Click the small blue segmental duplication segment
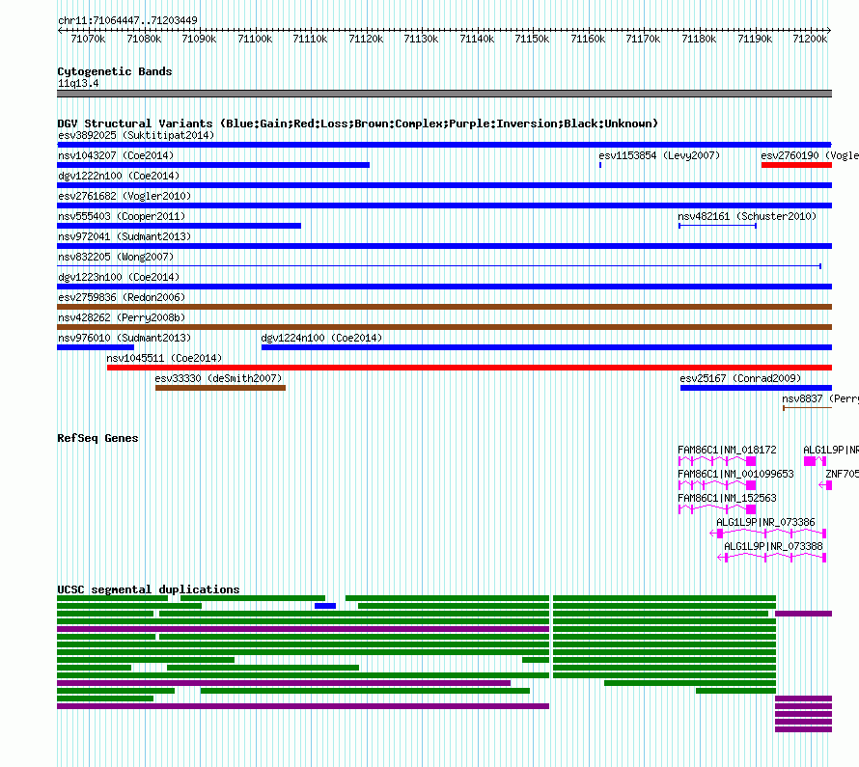Viewport: 859px width, 767px height. (x=325, y=606)
